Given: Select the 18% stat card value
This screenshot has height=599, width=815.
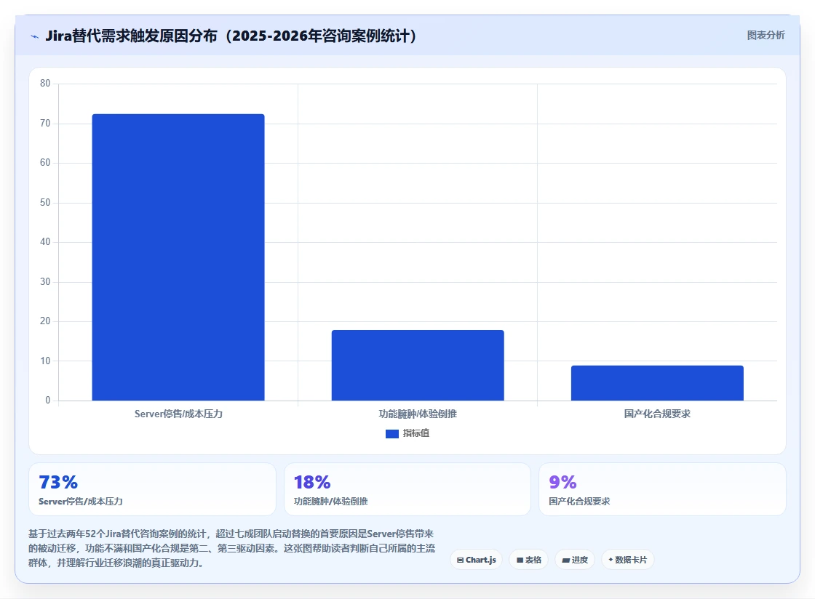Looking at the screenshot, I should 312,482.
